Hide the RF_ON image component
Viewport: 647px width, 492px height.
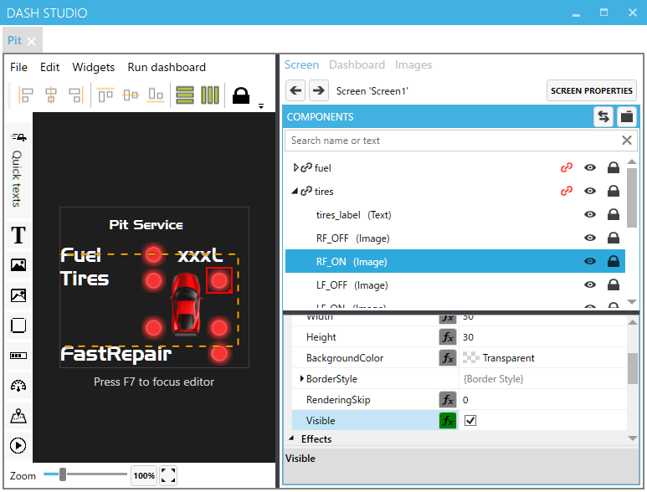590,261
